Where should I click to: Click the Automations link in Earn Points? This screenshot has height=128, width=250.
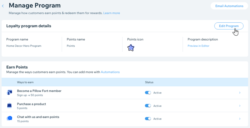pyautogui.click(x=110, y=72)
